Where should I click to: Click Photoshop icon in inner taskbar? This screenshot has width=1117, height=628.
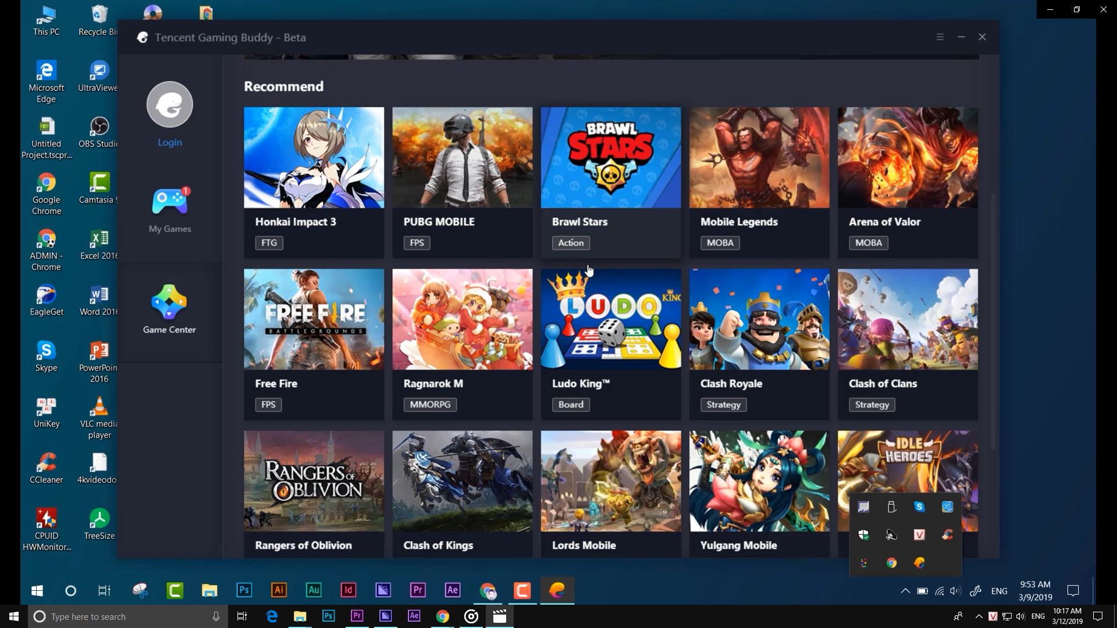244,590
